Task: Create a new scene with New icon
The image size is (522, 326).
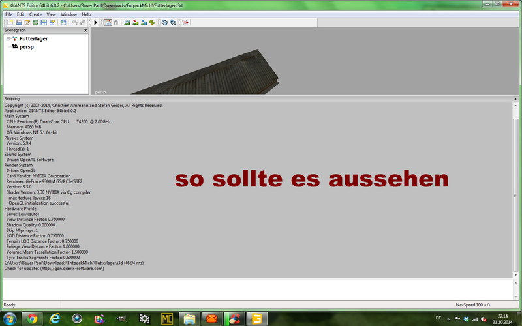Action: coord(10,22)
